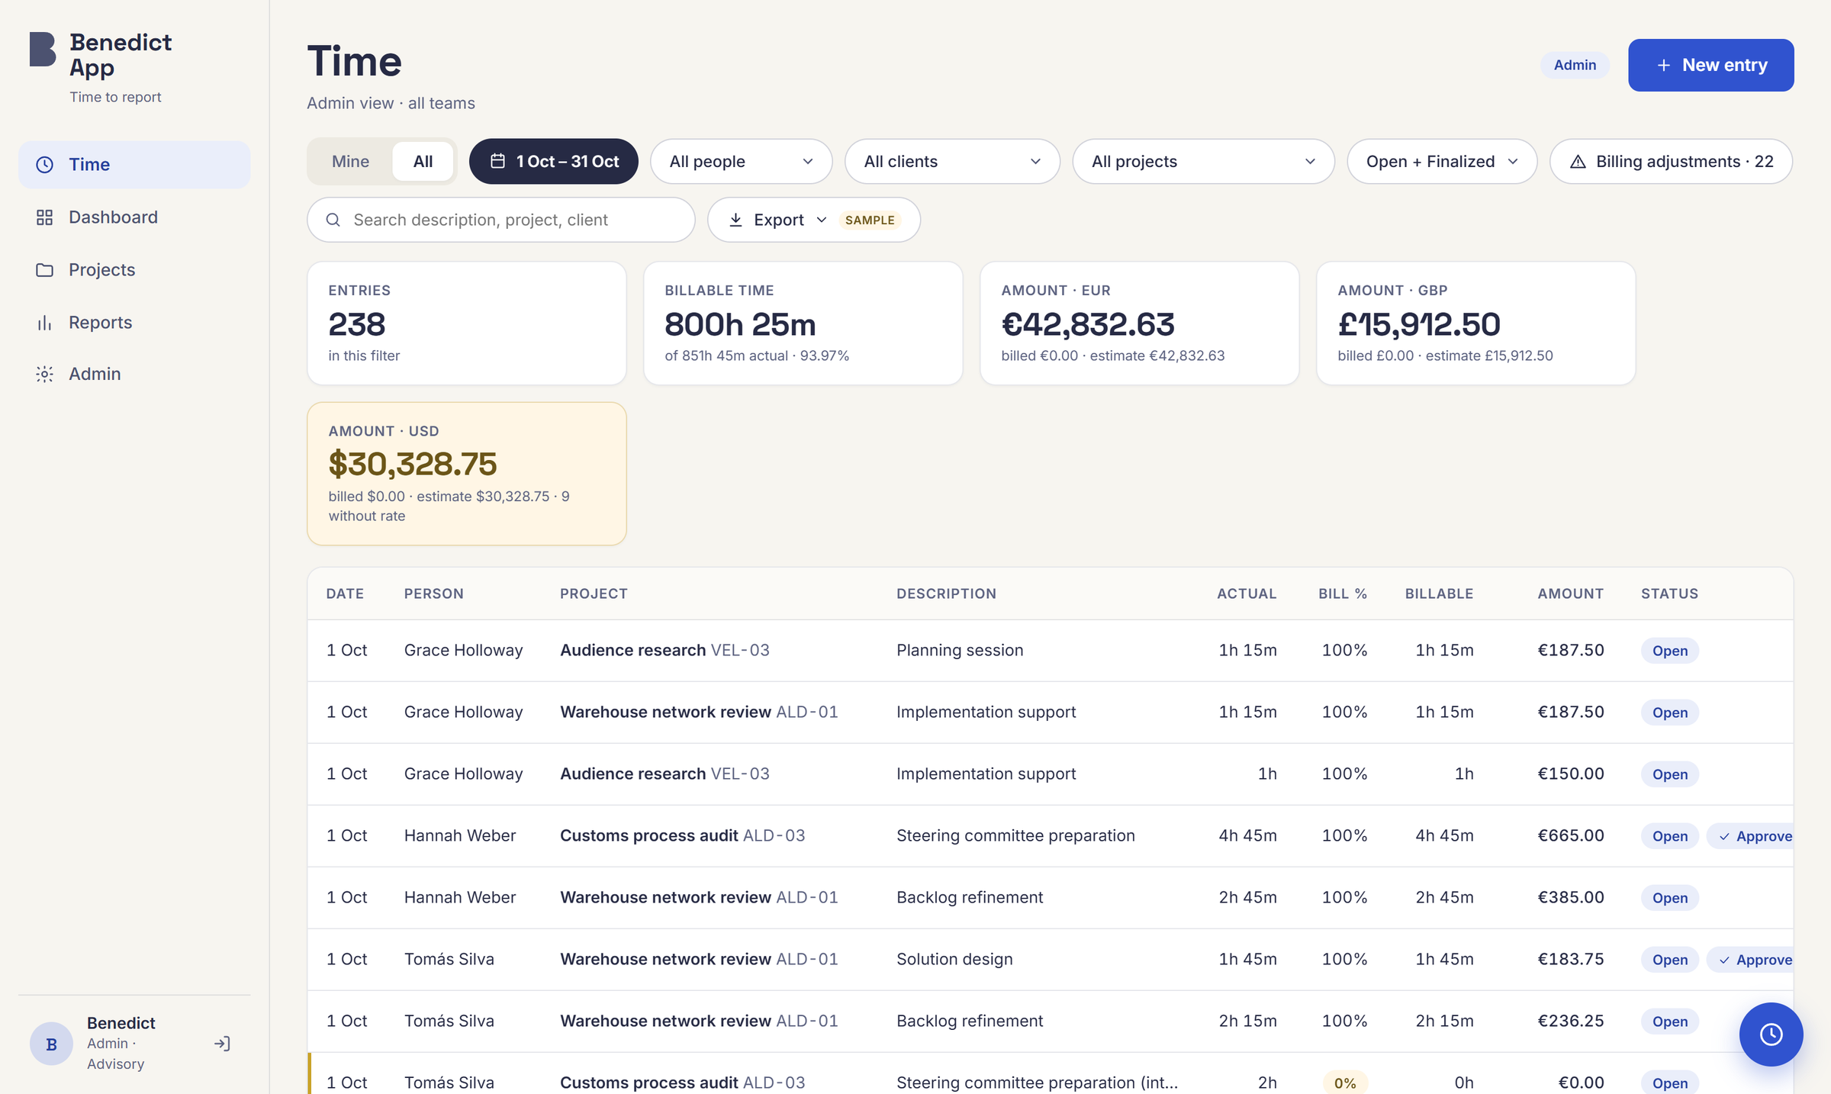Click the clock icon beside Time in sidebar
The width and height of the screenshot is (1831, 1094).
pos(45,165)
